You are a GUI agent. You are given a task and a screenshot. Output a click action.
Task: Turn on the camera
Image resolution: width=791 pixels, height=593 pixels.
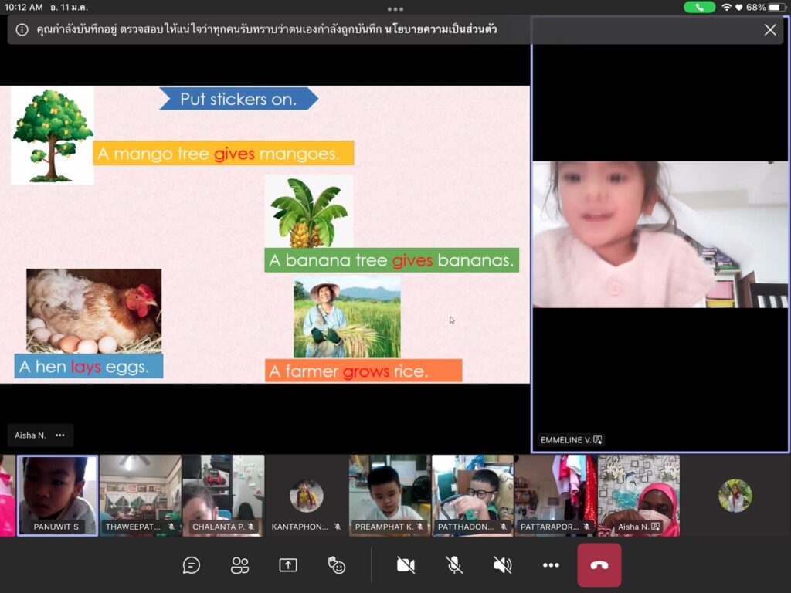point(406,565)
